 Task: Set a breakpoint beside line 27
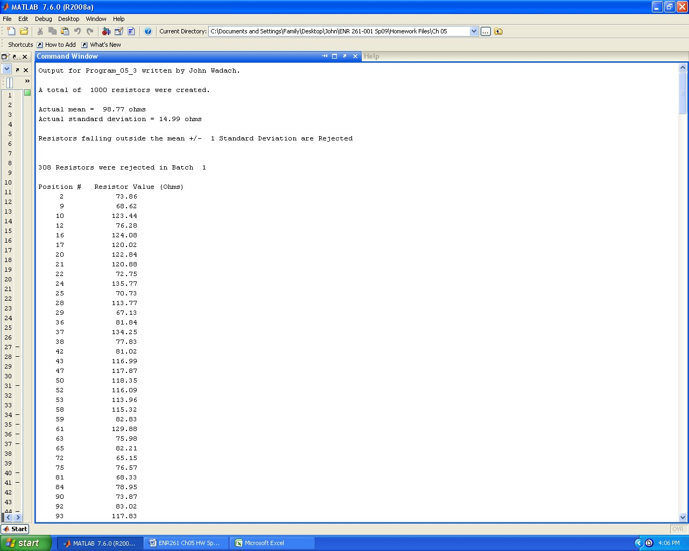[x=18, y=347]
